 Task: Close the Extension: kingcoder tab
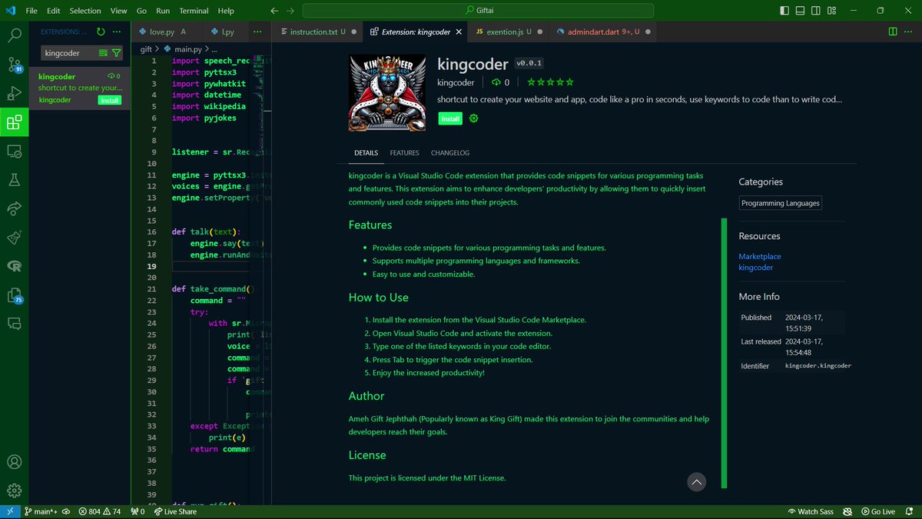(459, 32)
